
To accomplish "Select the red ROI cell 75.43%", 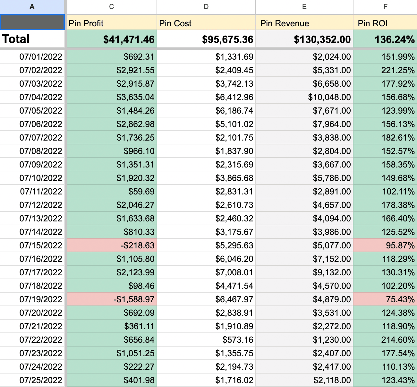I will point(385,299).
